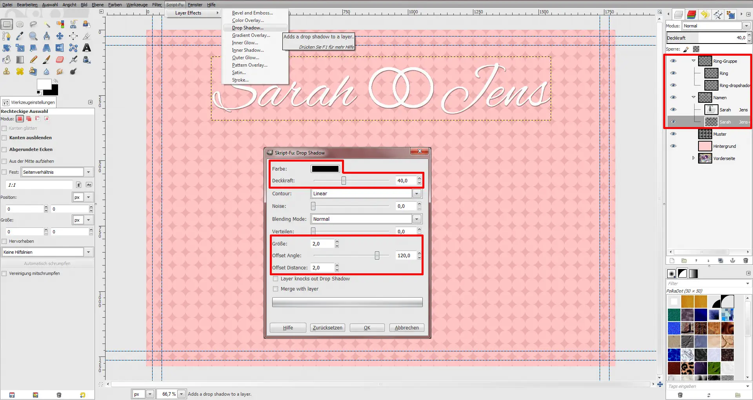
Task: Check the Merge with layer option
Action: pyautogui.click(x=276, y=289)
